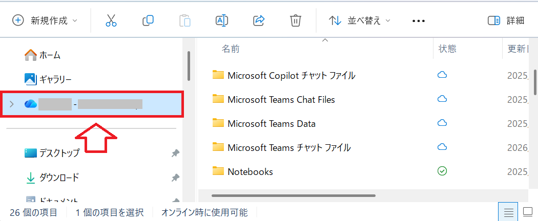Sort by 状態 column header

click(x=447, y=49)
